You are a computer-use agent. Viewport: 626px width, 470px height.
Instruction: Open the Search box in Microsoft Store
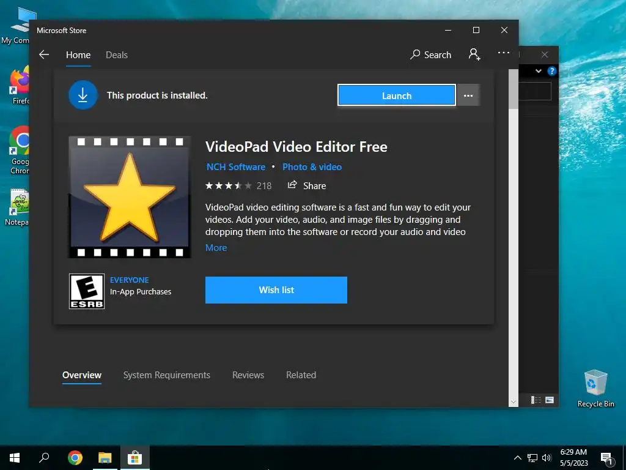[430, 54]
